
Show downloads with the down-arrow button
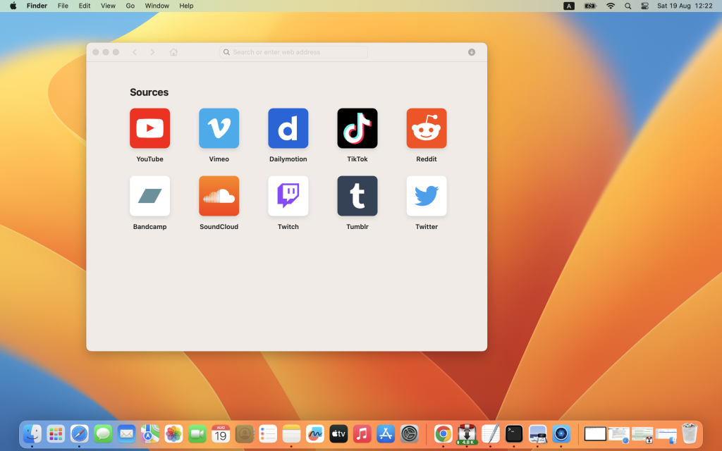[x=472, y=52]
